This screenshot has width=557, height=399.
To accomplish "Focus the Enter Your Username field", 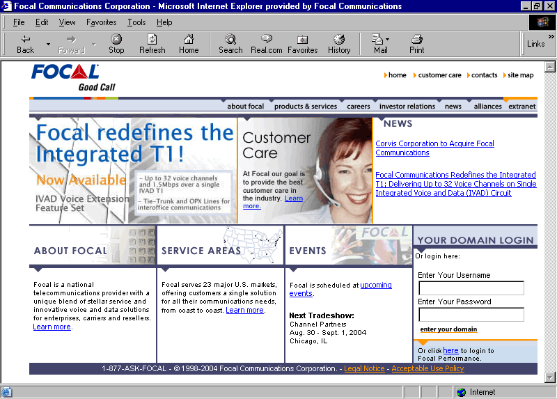I will pyautogui.click(x=471, y=288).
